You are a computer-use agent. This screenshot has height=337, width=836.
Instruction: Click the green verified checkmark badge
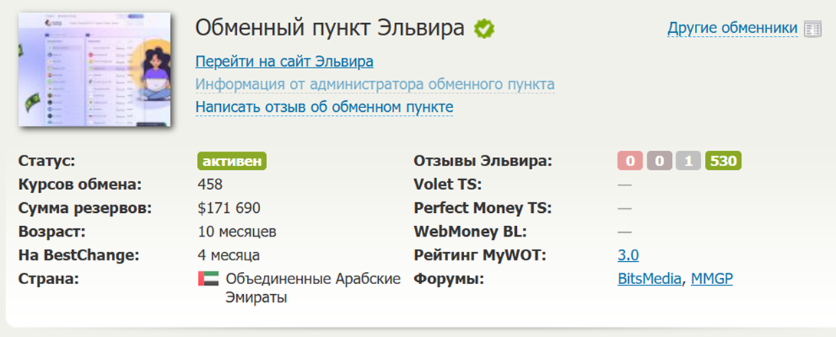(484, 29)
